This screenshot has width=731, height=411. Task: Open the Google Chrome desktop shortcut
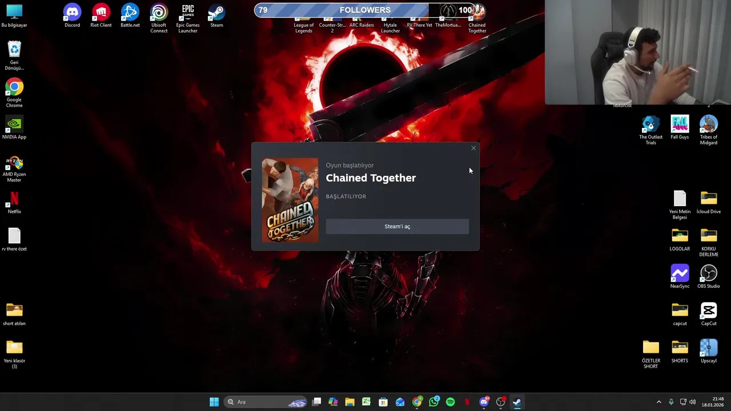(14, 93)
